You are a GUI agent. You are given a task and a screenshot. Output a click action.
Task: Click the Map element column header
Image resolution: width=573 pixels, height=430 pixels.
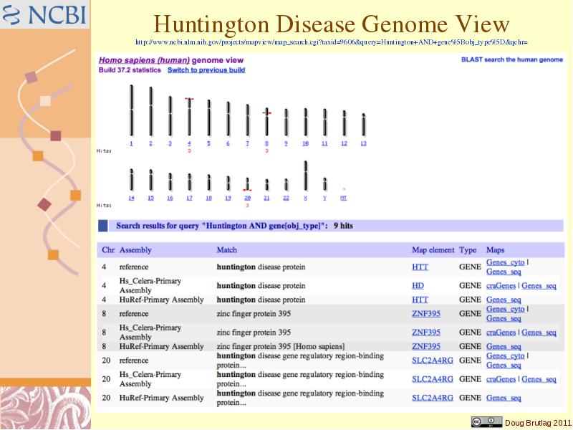pos(433,249)
